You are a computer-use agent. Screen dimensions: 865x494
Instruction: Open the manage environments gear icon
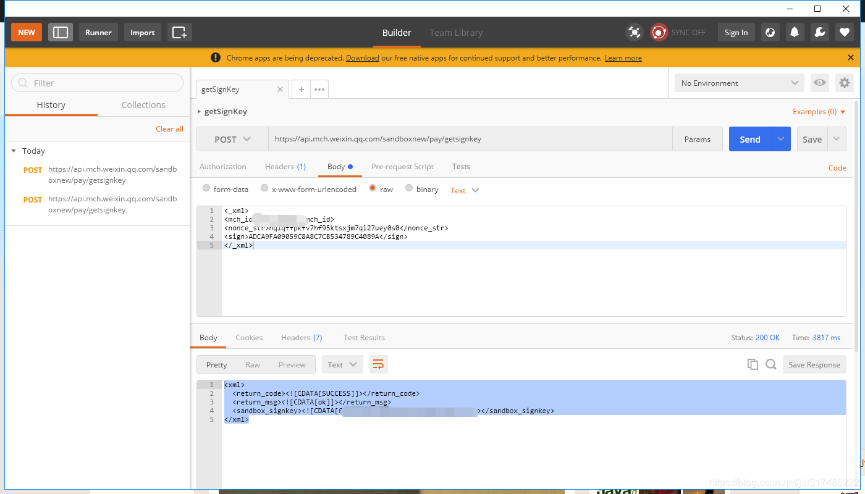click(x=845, y=83)
